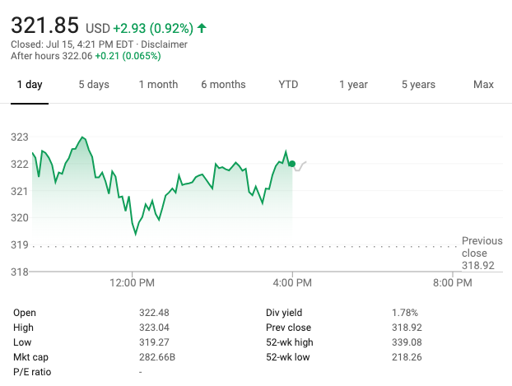The image size is (512, 386).
Task: Select the YTD time range
Action: pyautogui.click(x=288, y=85)
